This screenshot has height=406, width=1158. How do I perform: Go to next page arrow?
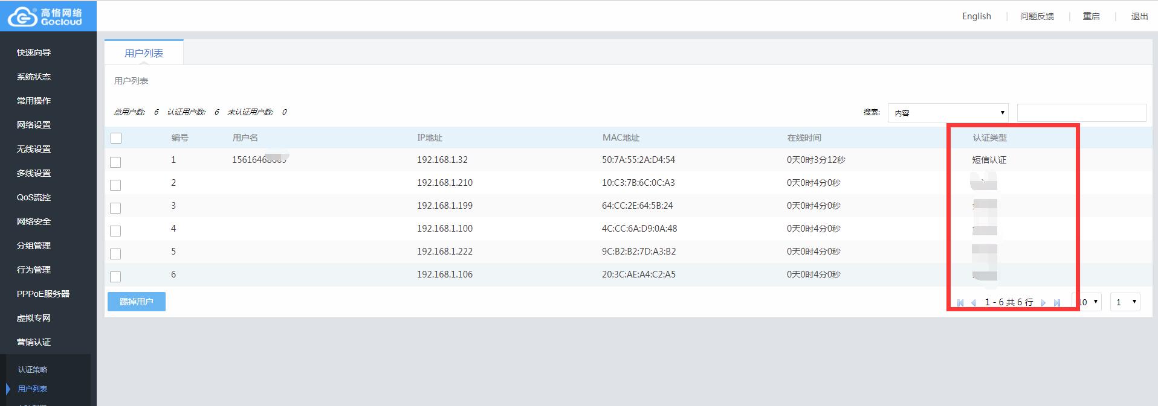point(1043,303)
